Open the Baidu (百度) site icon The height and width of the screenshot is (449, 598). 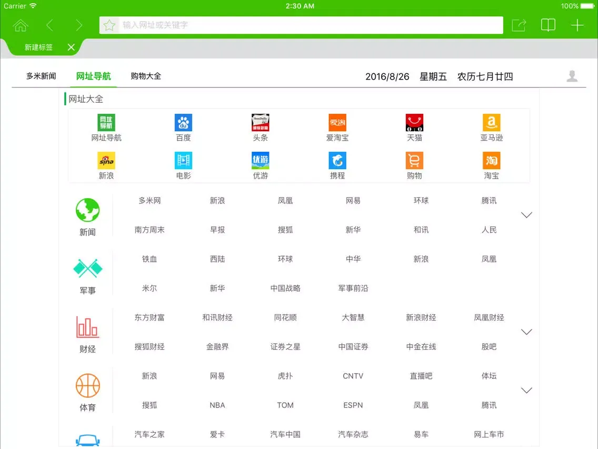[183, 123]
